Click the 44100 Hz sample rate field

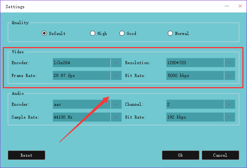click(81, 117)
